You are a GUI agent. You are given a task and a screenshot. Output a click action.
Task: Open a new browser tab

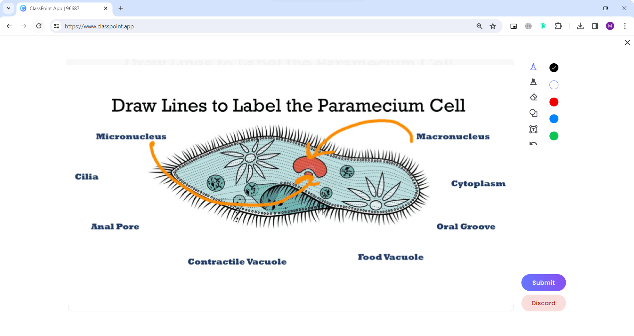[121, 8]
